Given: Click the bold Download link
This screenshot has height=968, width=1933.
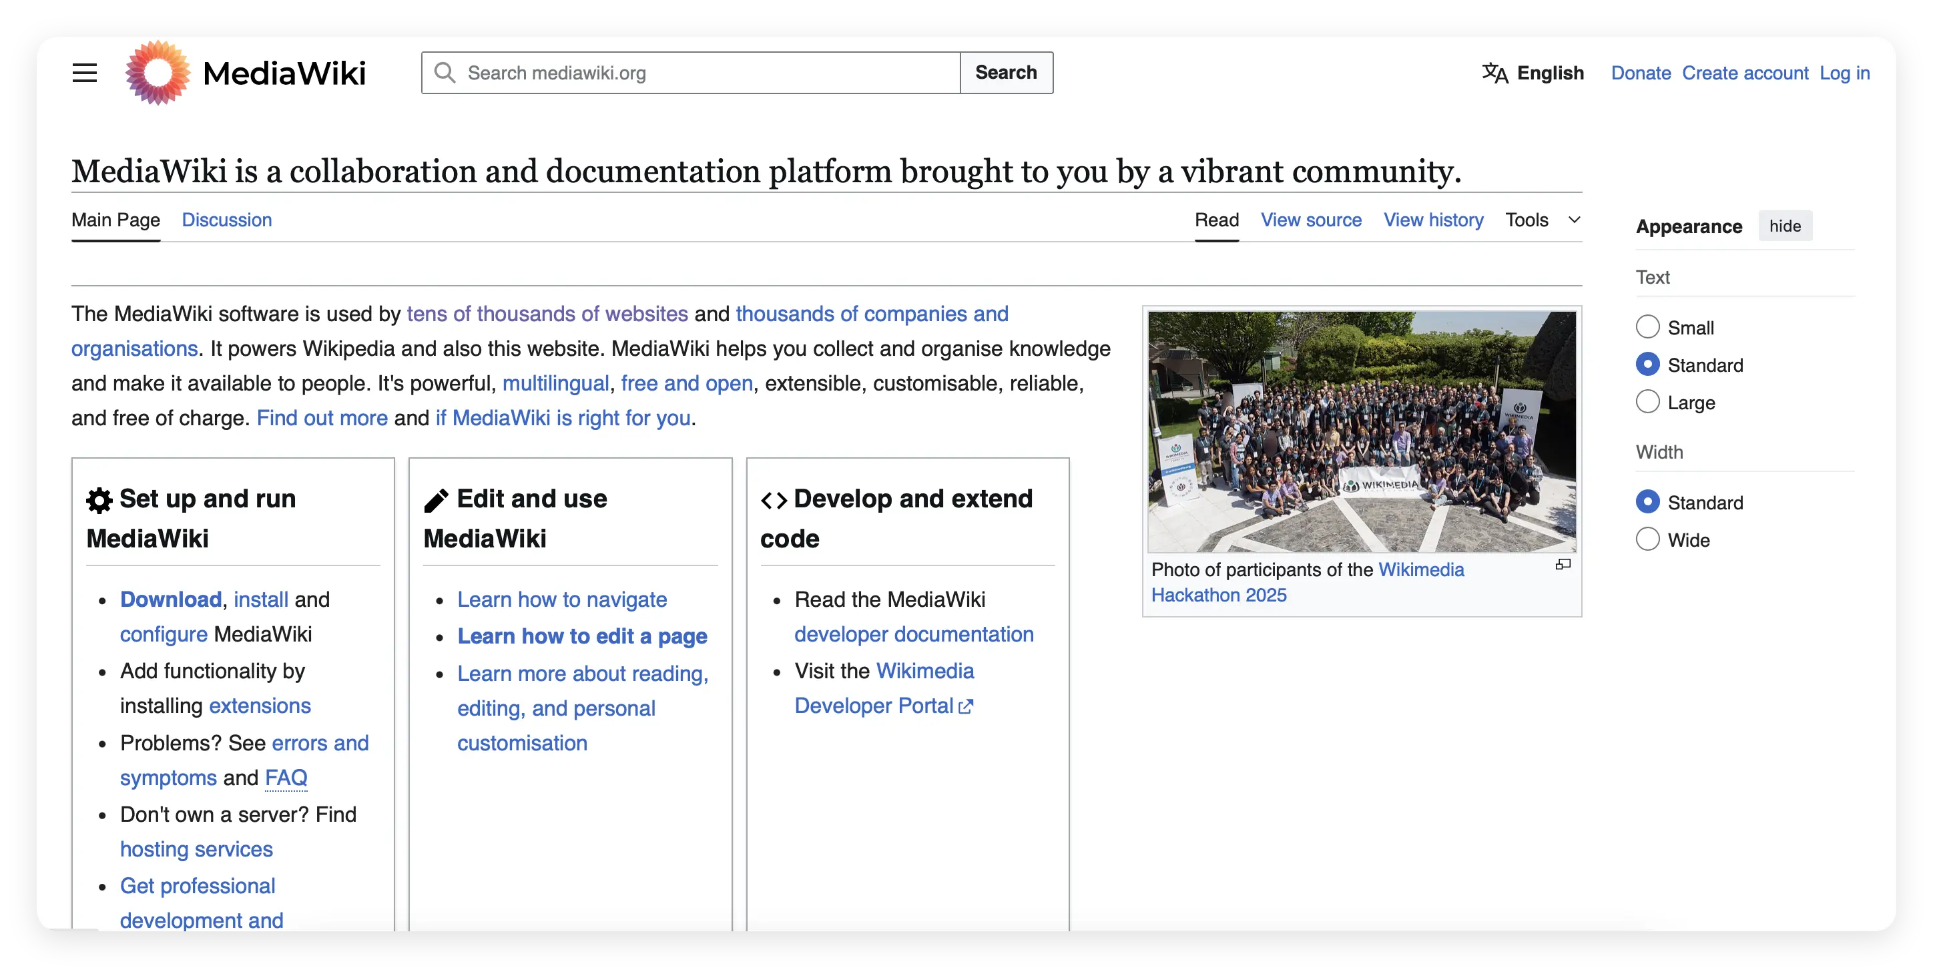Looking at the screenshot, I should [x=170, y=599].
